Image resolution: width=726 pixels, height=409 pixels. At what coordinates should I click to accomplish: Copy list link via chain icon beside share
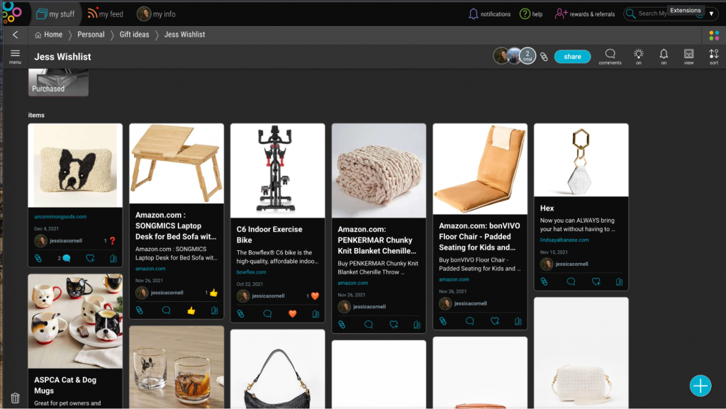click(544, 57)
